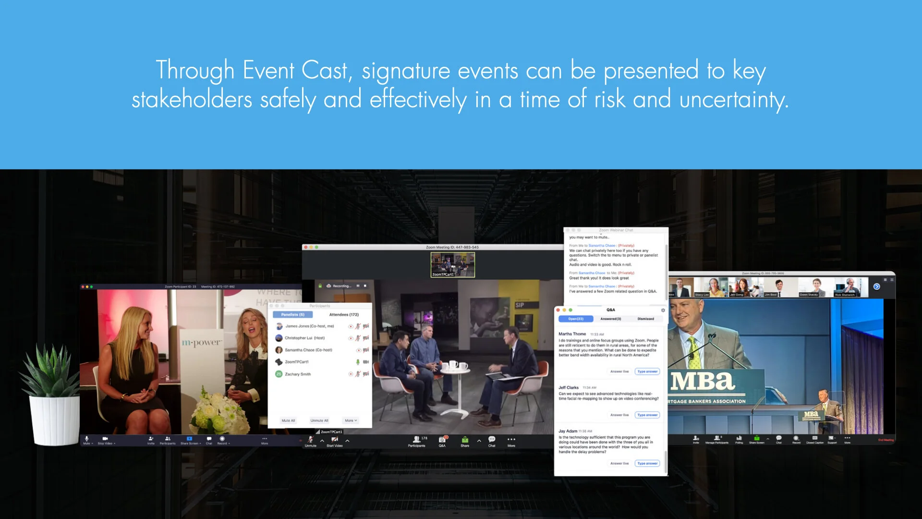This screenshot has height=519, width=922.
Task: Click the Q&A icon in center toolbar
Action: pos(442,440)
